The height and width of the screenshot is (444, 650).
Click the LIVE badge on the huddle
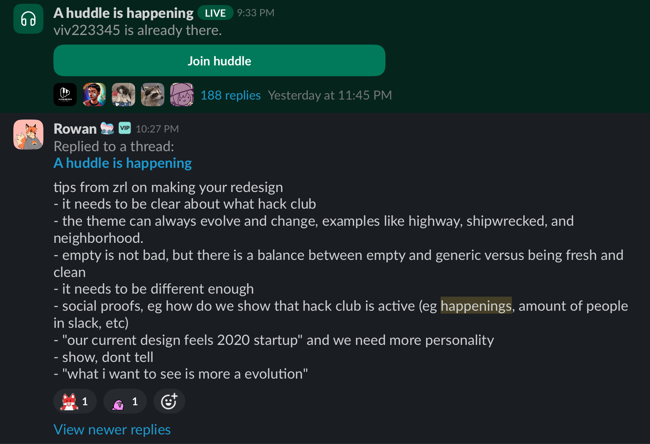click(215, 13)
